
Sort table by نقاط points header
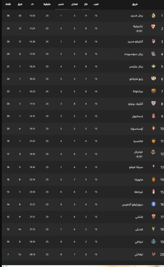click(8, 4)
